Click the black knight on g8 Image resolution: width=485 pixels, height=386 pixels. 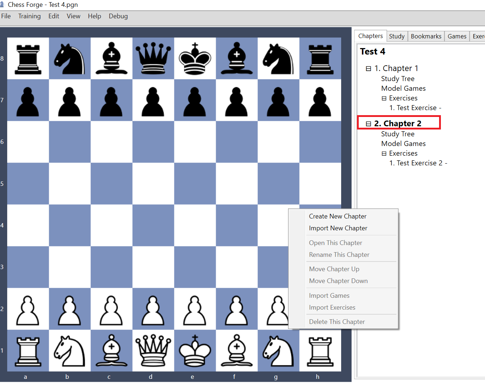tap(278, 58)
